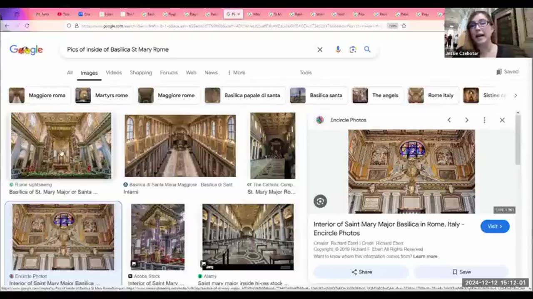This screenshot has width=533, height=299.
Task: Open the Tools filter options
Action: (x=306, y=72)
